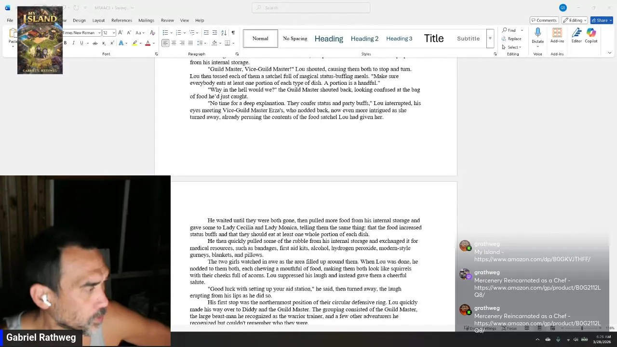Start Dictate microphone
The width and height of the screenshot is (617, 347).
[x=537, y=33]
